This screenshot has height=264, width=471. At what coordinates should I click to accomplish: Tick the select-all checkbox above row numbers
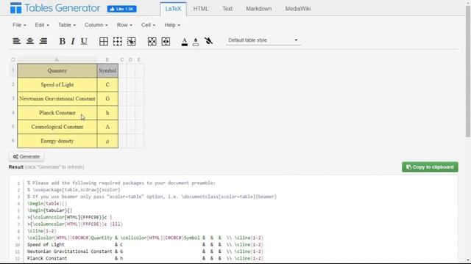pyautogui.click(x=13, y=59)
